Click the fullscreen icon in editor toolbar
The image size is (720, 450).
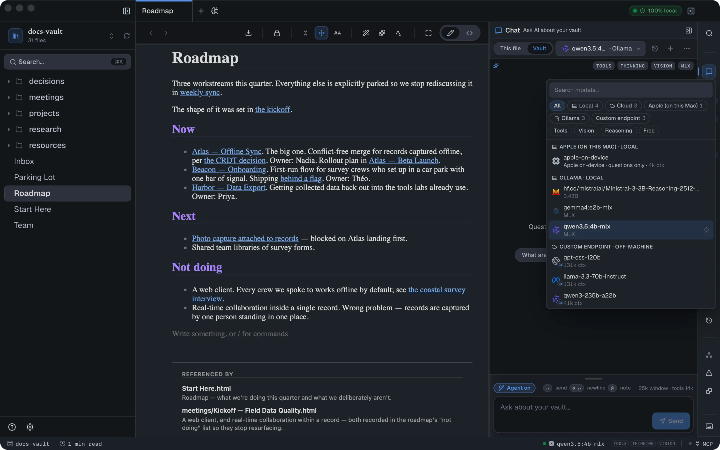(428, 33)
